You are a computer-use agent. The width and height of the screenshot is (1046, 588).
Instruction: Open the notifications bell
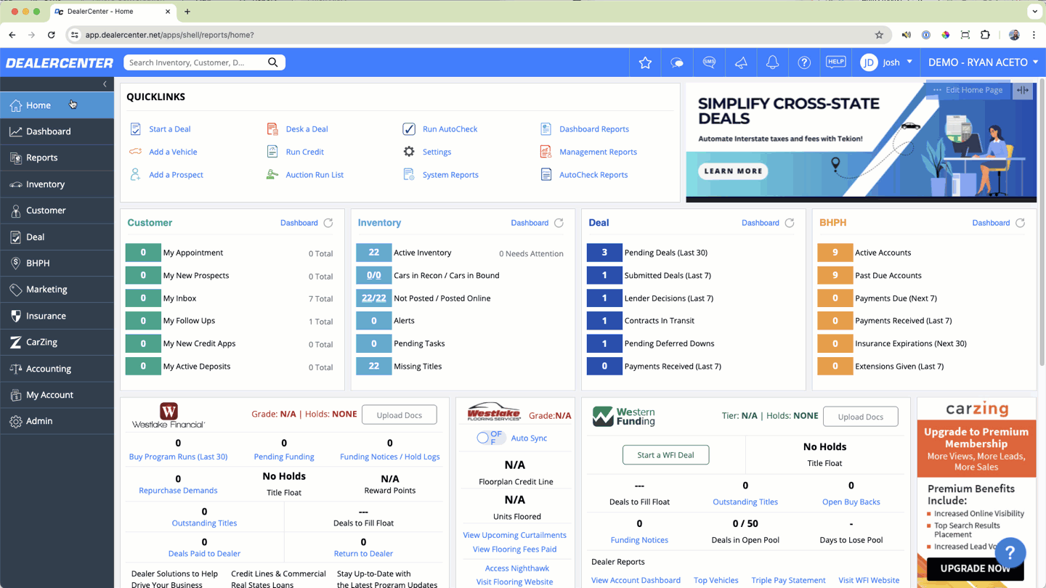pyautogui.click(x=772, y=62)
